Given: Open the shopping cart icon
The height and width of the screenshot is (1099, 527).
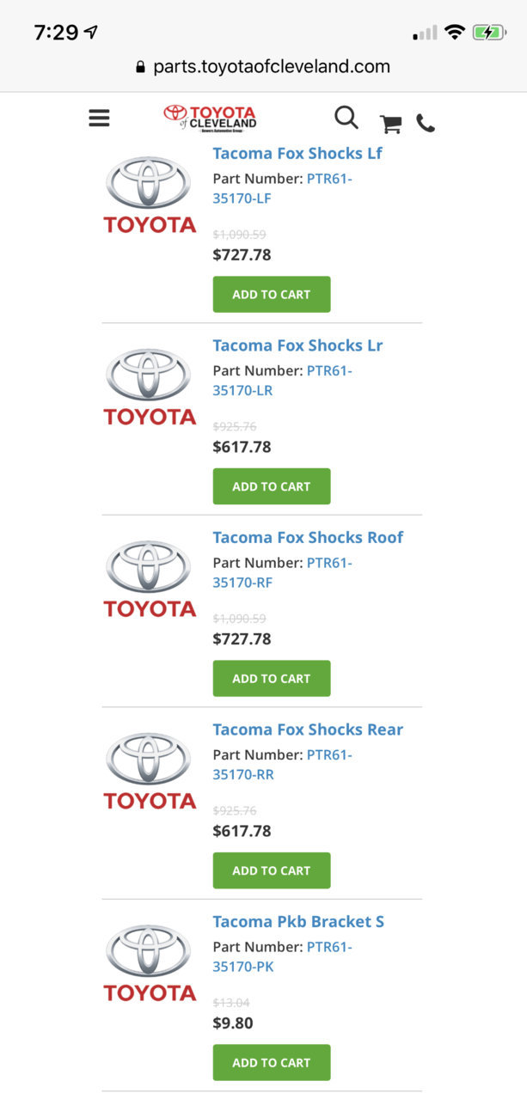Looking at the screenshot, I should coord(391,124).
